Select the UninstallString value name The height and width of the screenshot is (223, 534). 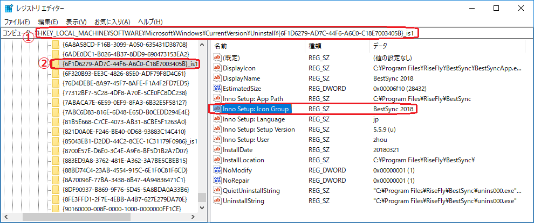(x=243, y=200)
